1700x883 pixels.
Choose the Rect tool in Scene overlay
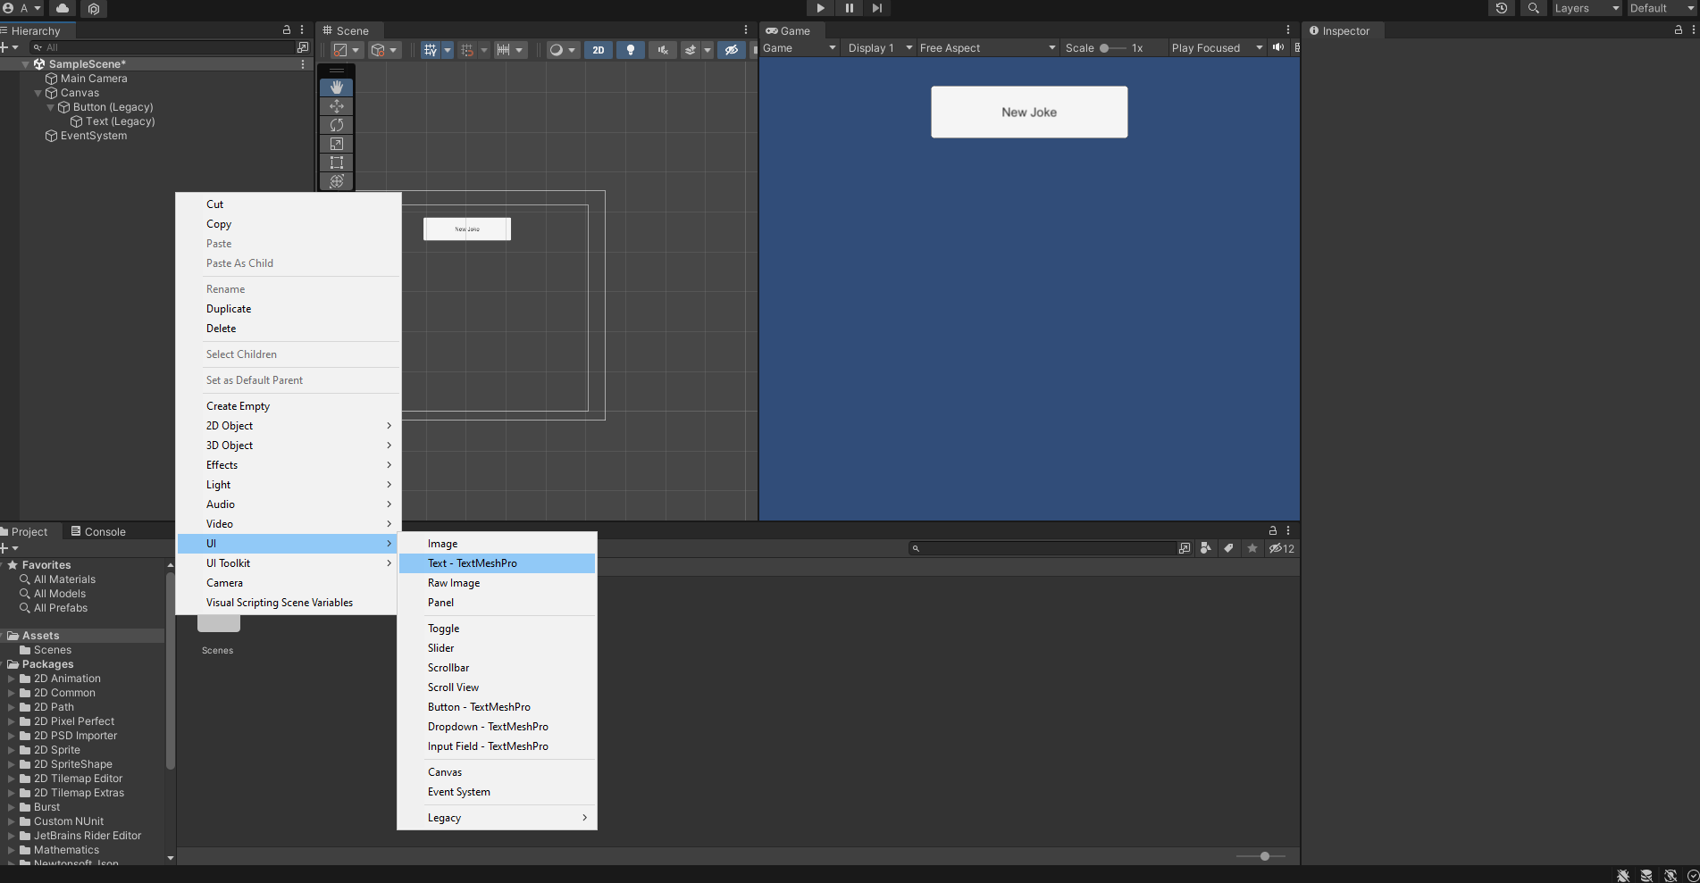click(x=337, y=162)
